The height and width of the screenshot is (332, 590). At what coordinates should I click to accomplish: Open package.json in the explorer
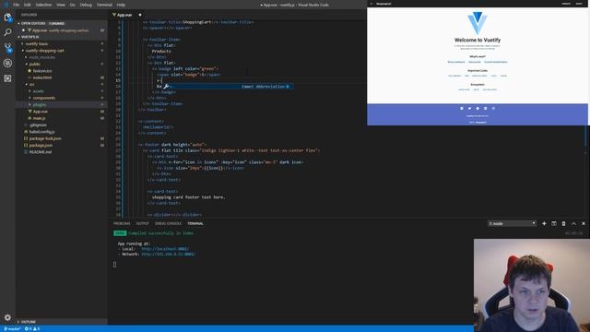[41, 146]
